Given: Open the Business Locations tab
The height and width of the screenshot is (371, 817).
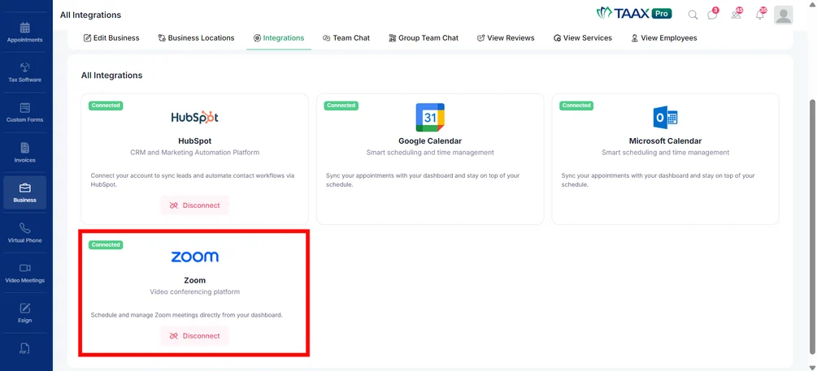Looking at the screenshot, I should tap(197, 38).
